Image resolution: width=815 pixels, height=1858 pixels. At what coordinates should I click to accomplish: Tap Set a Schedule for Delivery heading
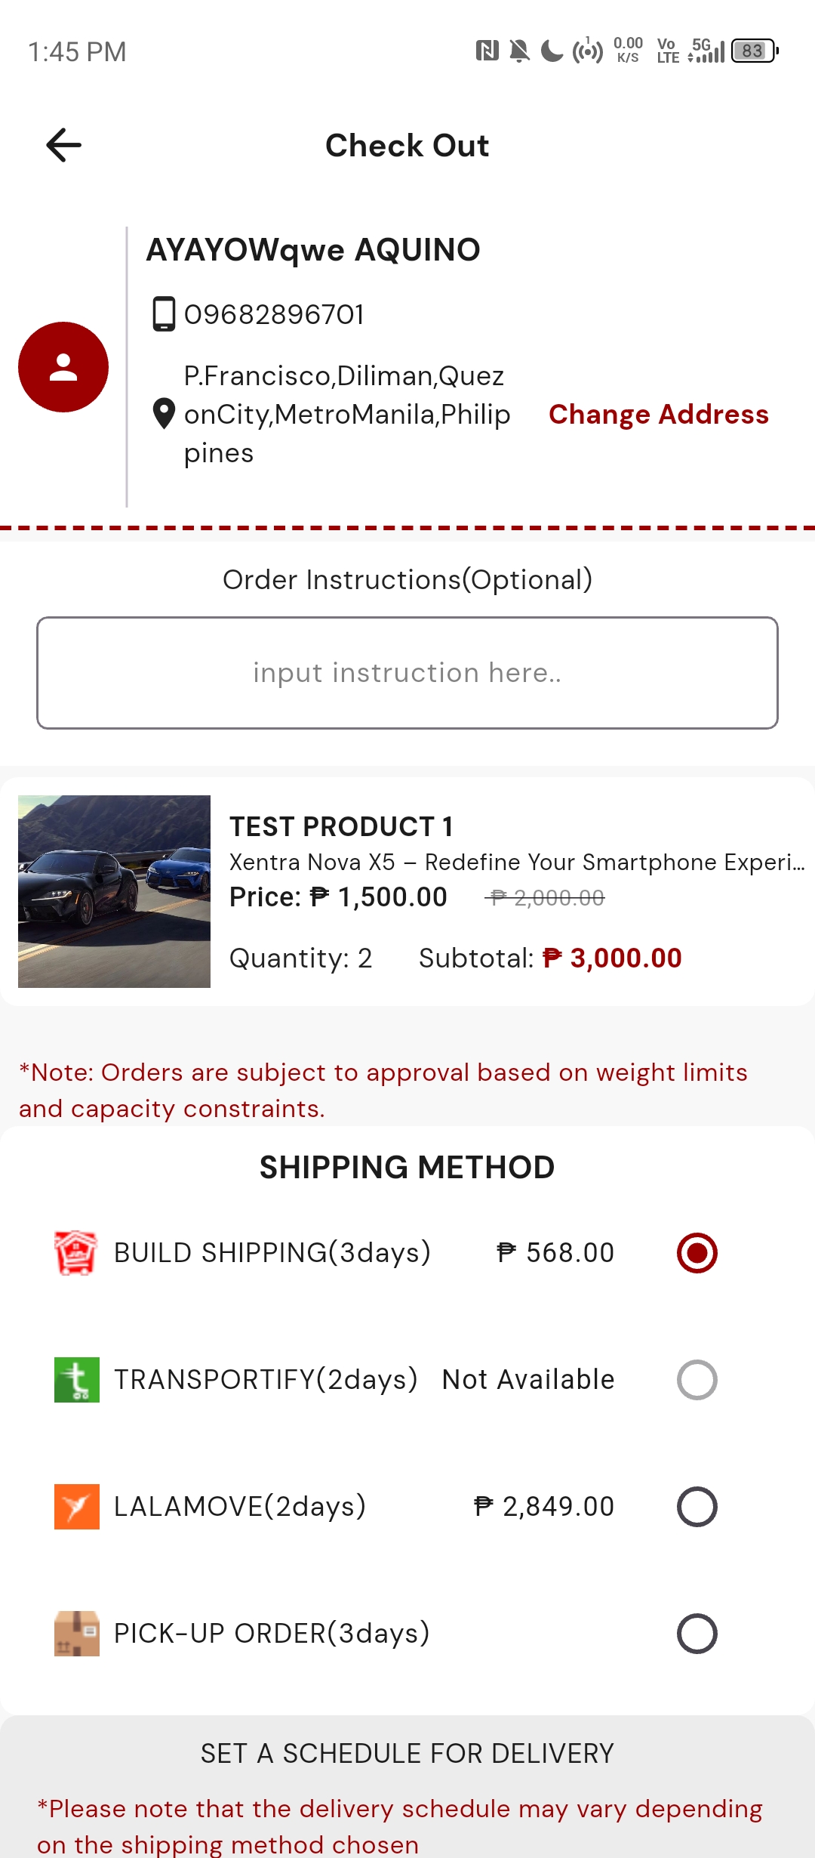(x=407, y=1754)
